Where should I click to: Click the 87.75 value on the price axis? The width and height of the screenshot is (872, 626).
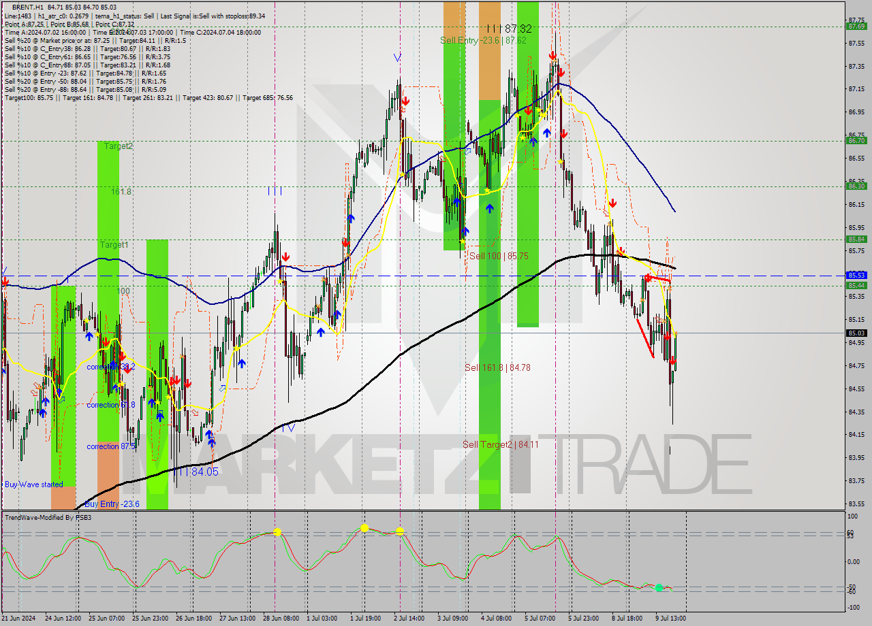(x=856, y=20)
